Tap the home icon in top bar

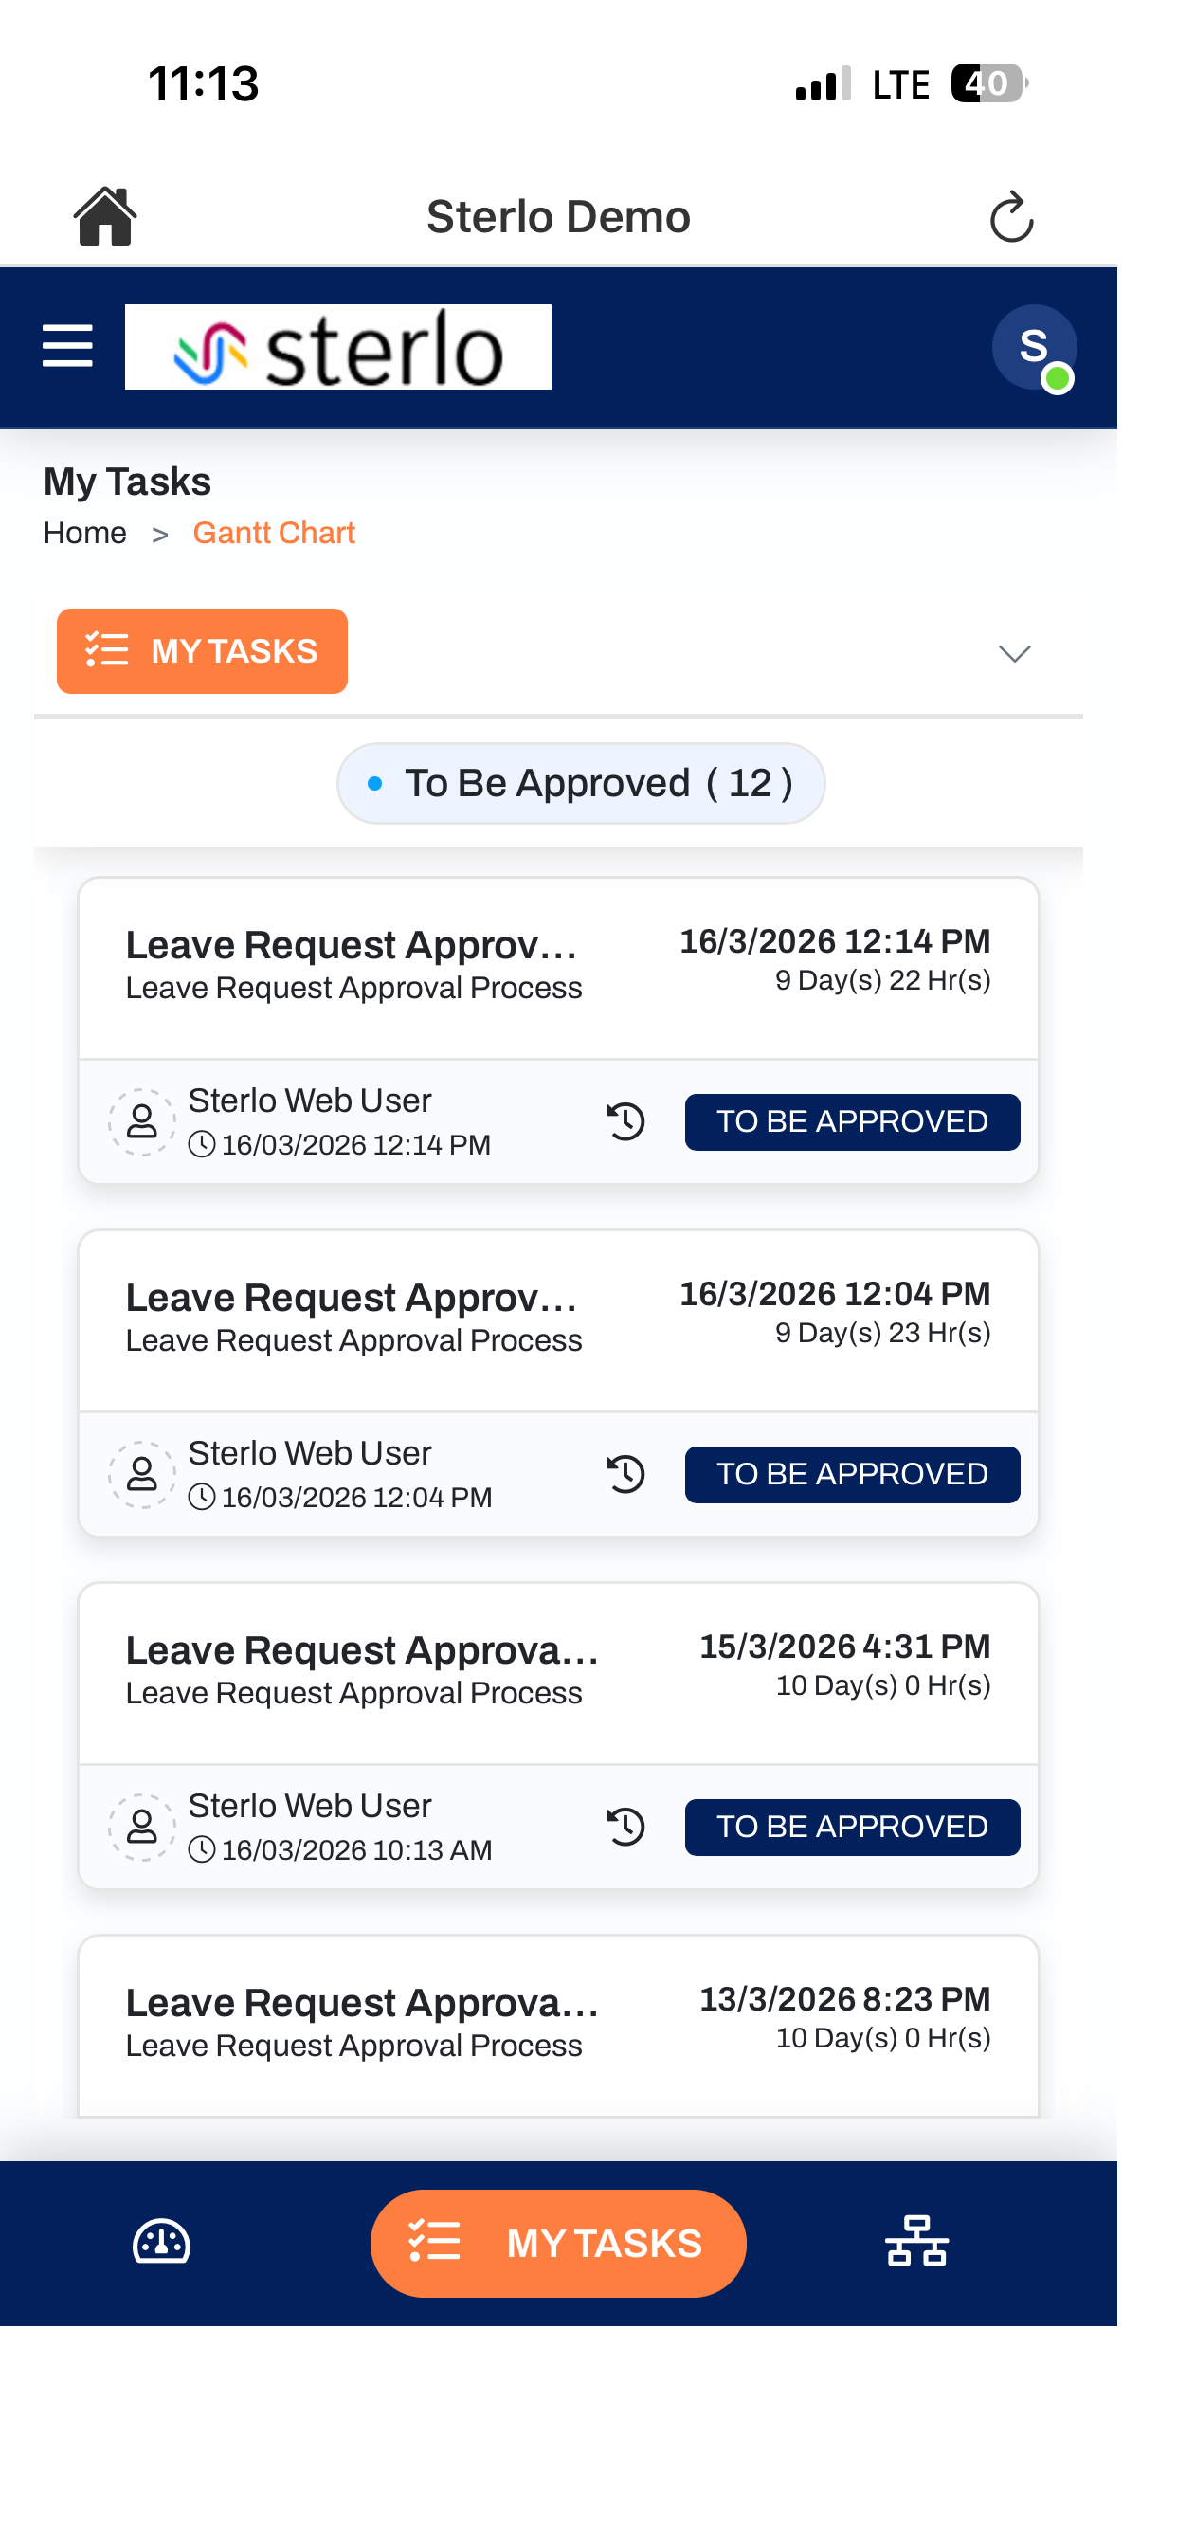pos(105,217)
